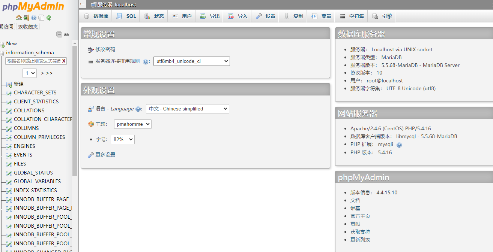Image resolution: width=493 pixels, height=252 pixels.
Task: Click the 修改密码 (Change password) link
Action: pyautogui.click(x=105, y=49)
